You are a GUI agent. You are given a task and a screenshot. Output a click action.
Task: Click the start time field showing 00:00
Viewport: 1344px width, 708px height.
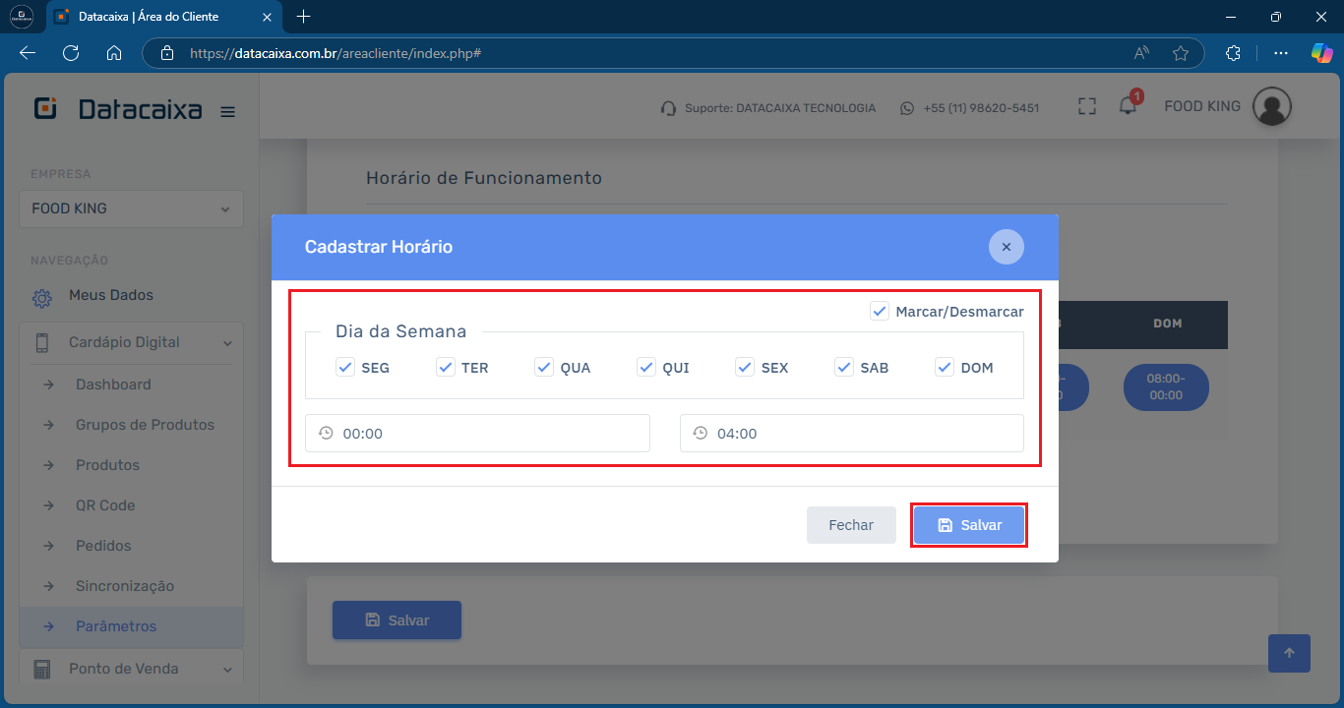(x=477, y=433)
